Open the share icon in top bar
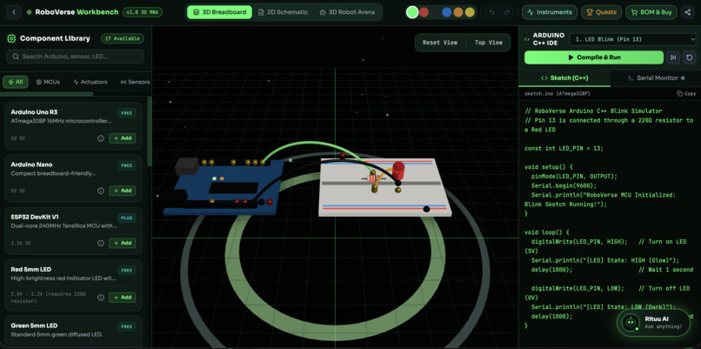 coord(687,12)
